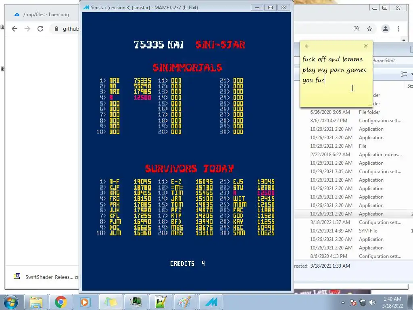Select the 2/22/2018 6:22 AM Application extension row
This screenshot has width=413, height=310.
click(x=353, y=155)
